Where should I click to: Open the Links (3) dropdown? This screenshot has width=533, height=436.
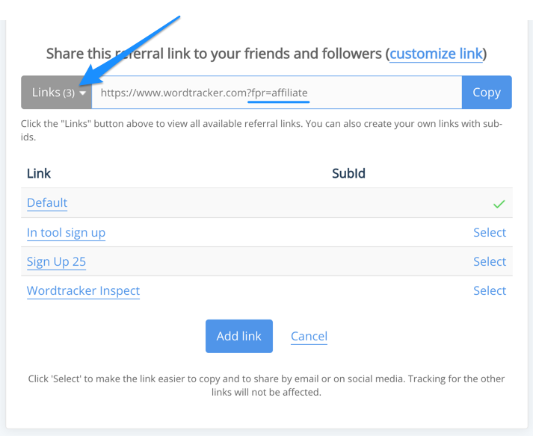[x=56, y=93]
